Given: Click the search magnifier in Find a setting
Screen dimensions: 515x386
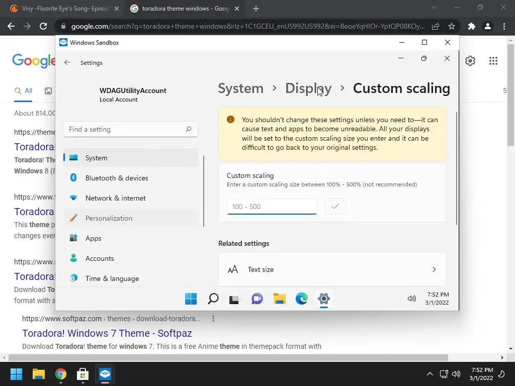Looking at the screenshot, I should point(189,129).
